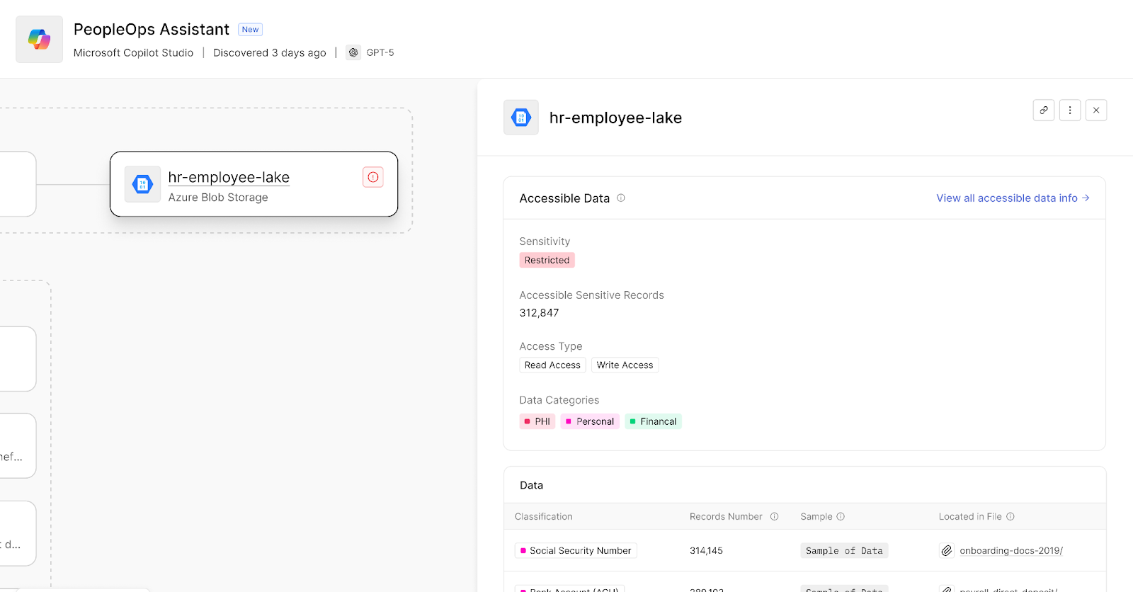Screen dimensions: 1133x592
Task: Copy link to hr-employee-lake panel
Action: pos(1044,110)
